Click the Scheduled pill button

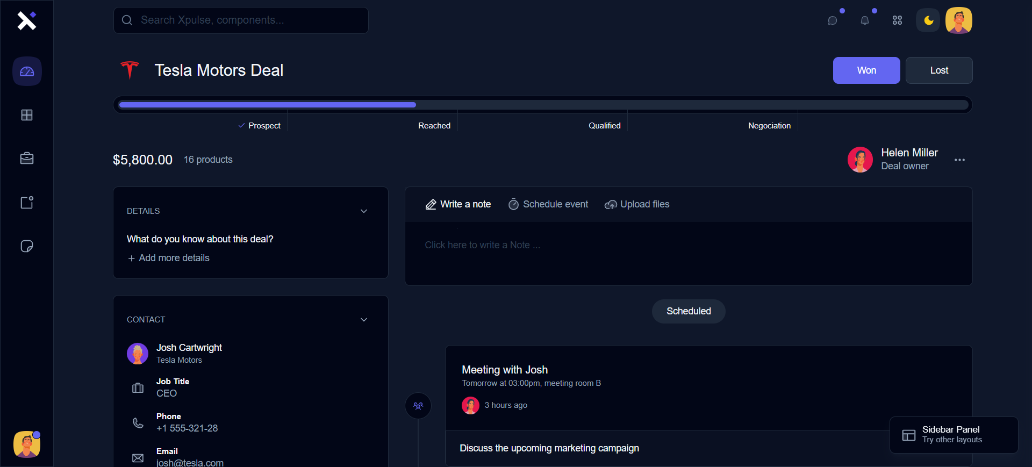click(689, 311)
